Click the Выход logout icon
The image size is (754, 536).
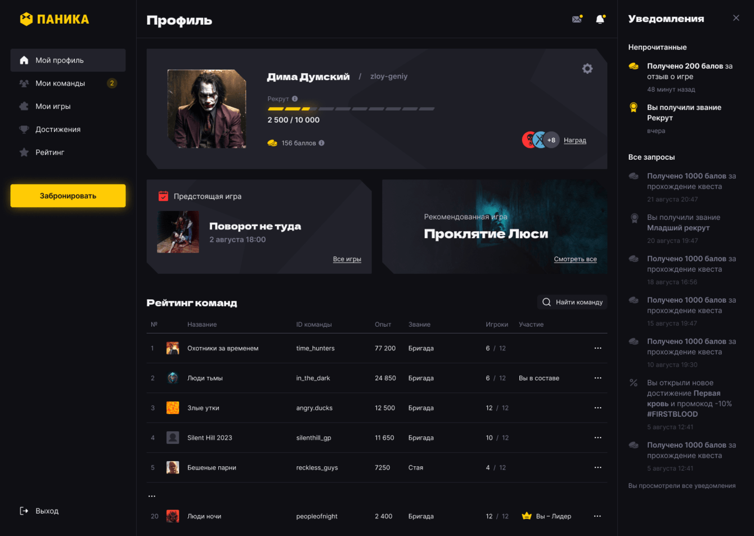[x=24, y=511]
